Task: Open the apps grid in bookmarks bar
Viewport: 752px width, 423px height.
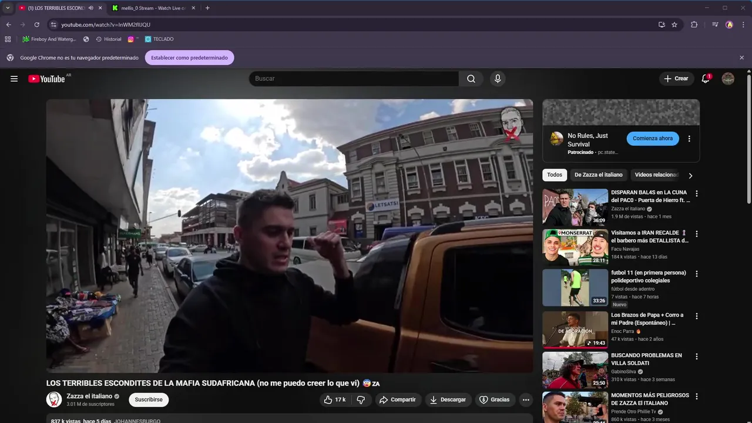Action: (x=8, y=39)
